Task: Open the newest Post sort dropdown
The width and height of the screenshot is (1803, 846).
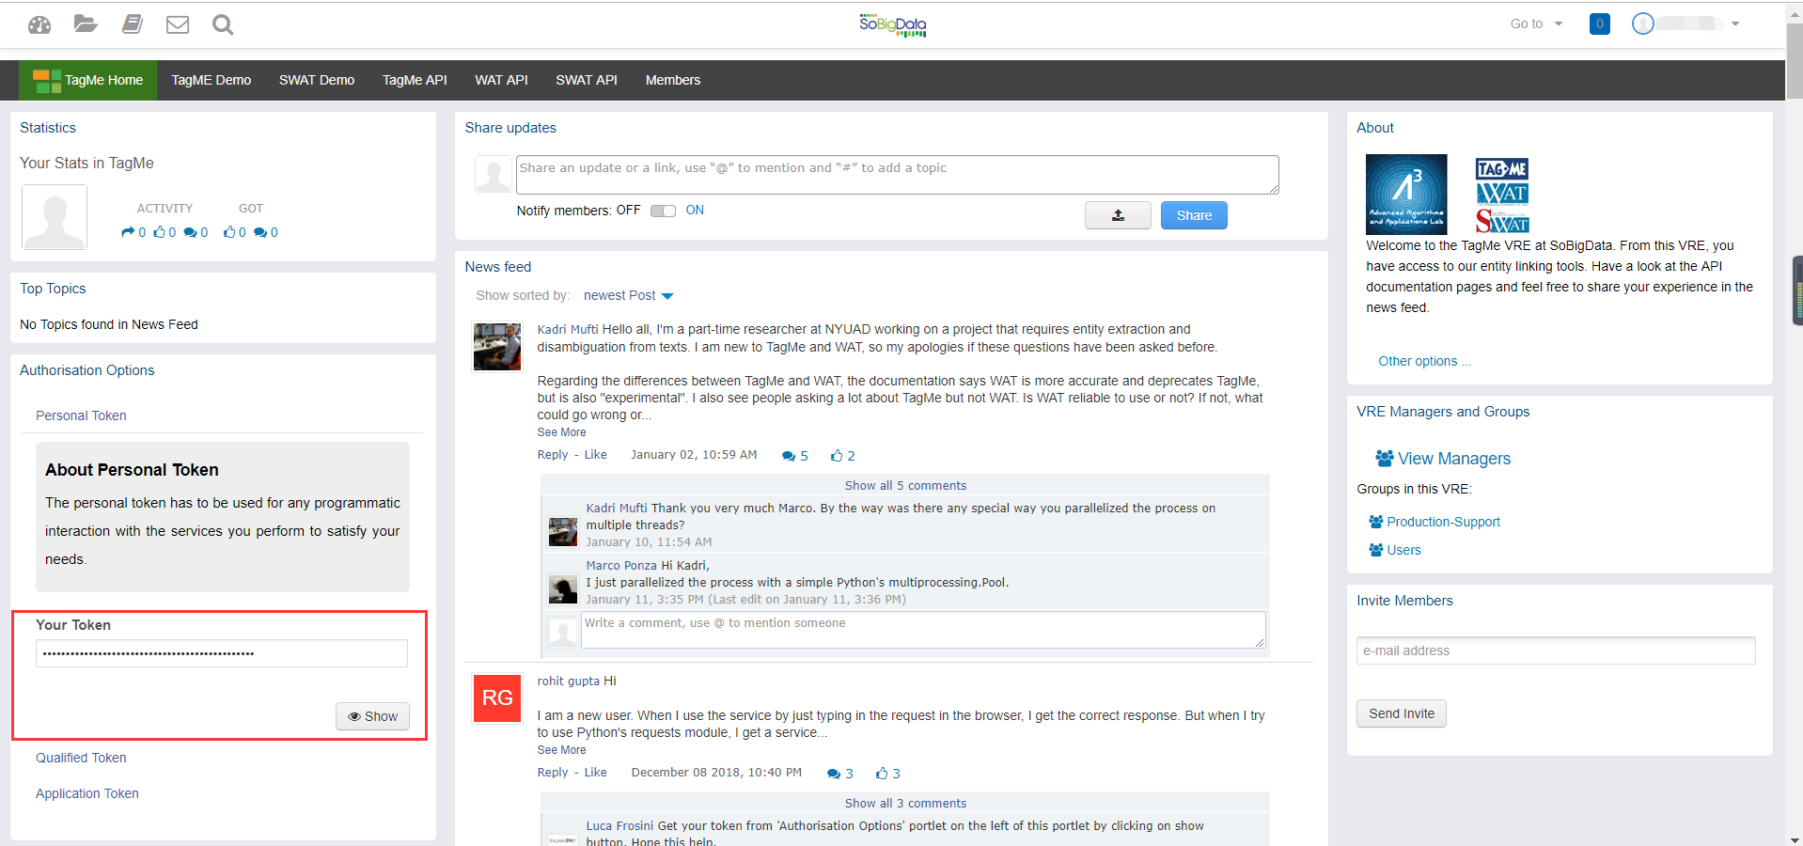Action: click(x=628, y=295)
